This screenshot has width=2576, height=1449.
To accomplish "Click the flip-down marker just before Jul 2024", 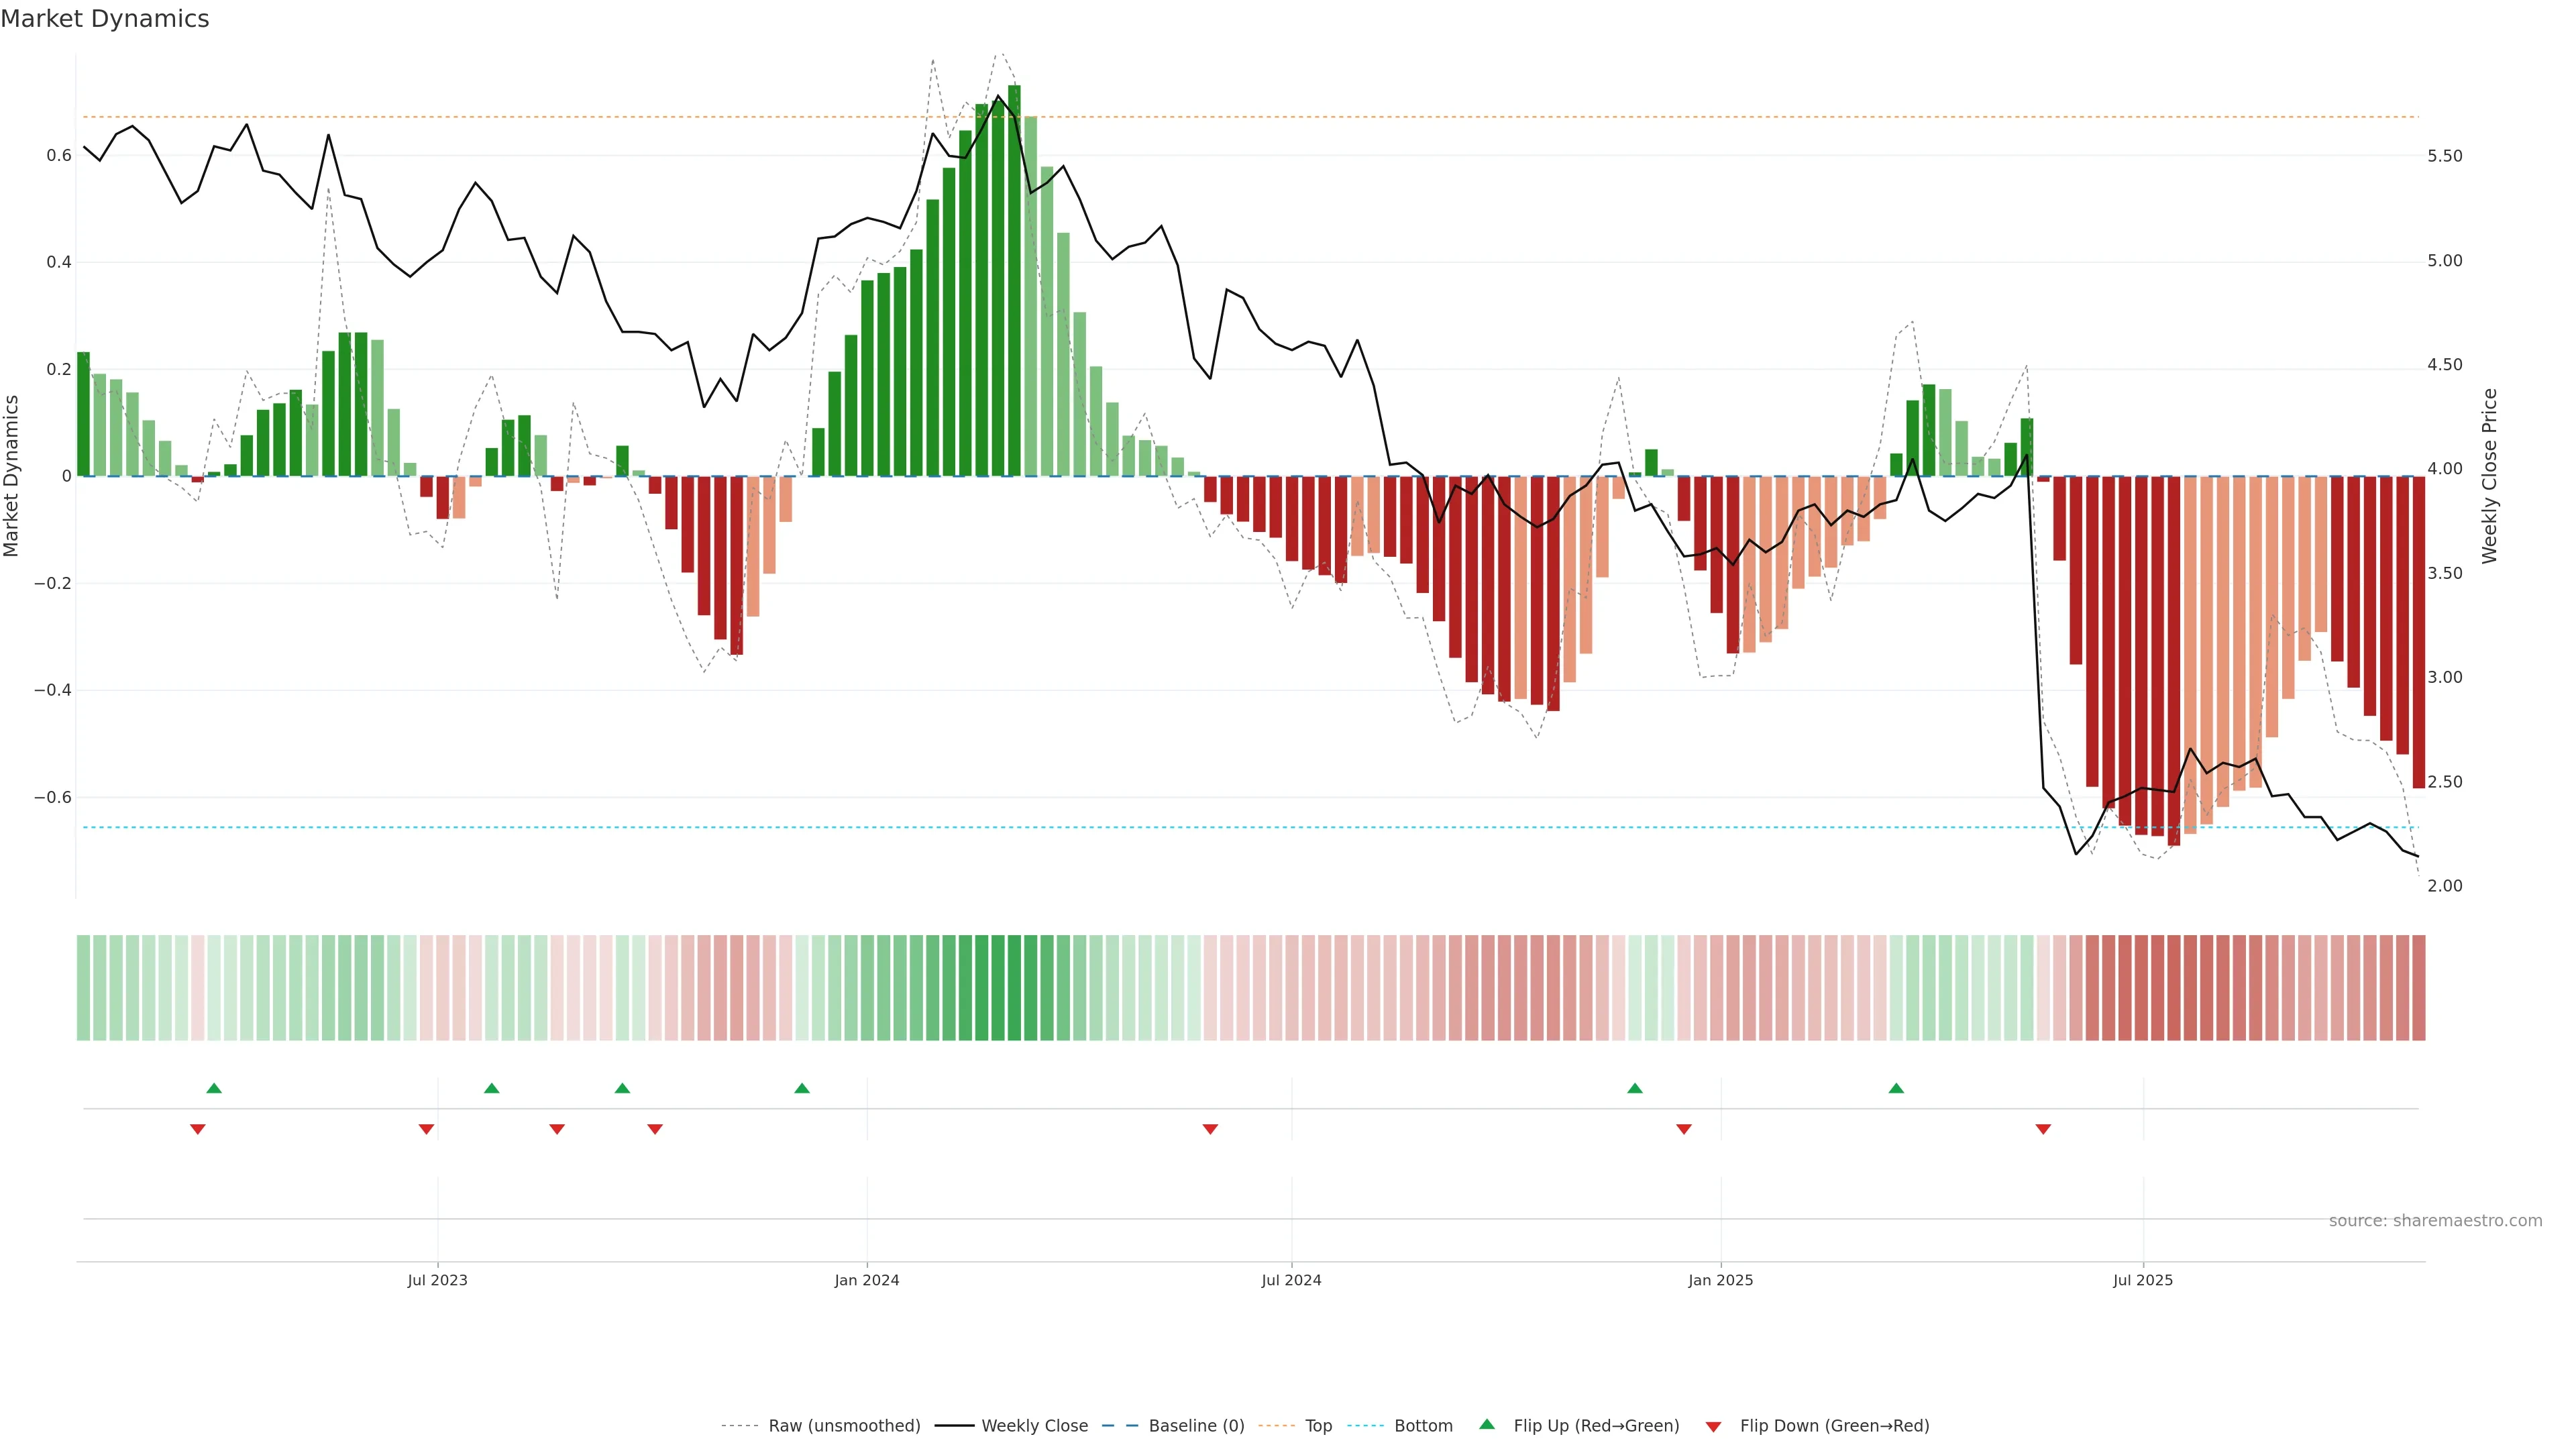I will coord(1210,1129).
